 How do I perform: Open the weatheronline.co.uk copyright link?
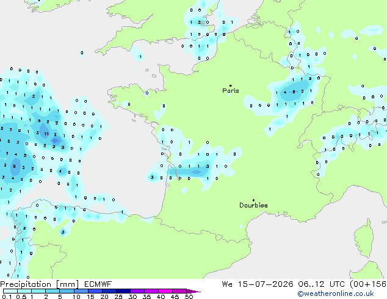336,294
